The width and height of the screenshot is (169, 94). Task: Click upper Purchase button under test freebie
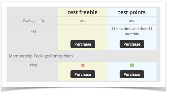(x=83, y=44)
